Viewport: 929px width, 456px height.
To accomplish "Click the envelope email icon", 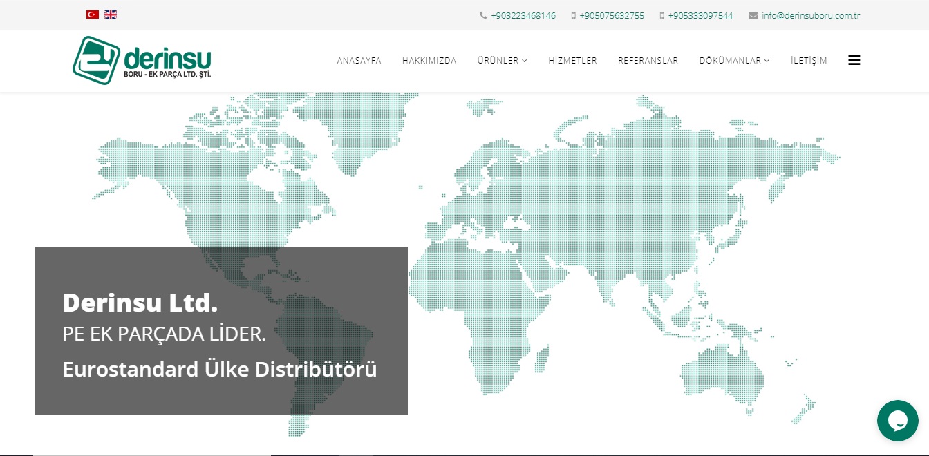I will pos(753,15).
